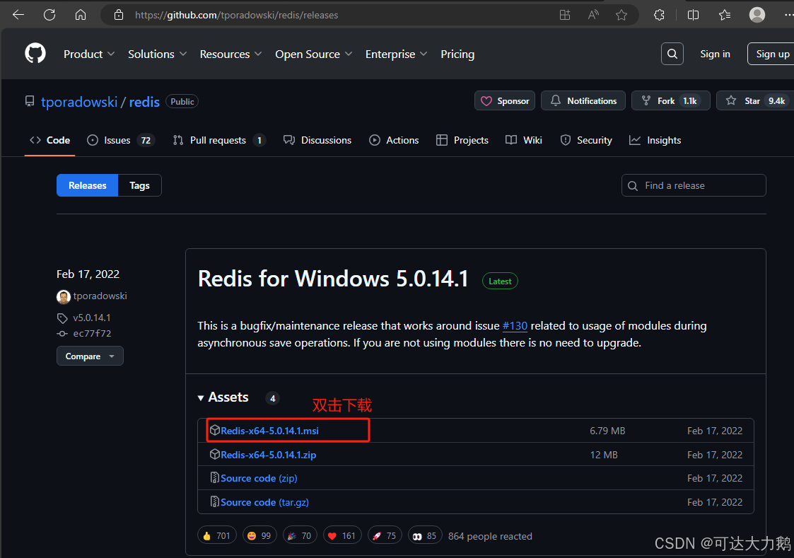This screenshot has height=558, width=794.
Task: Click the Find a release search field
Action: 693,185
